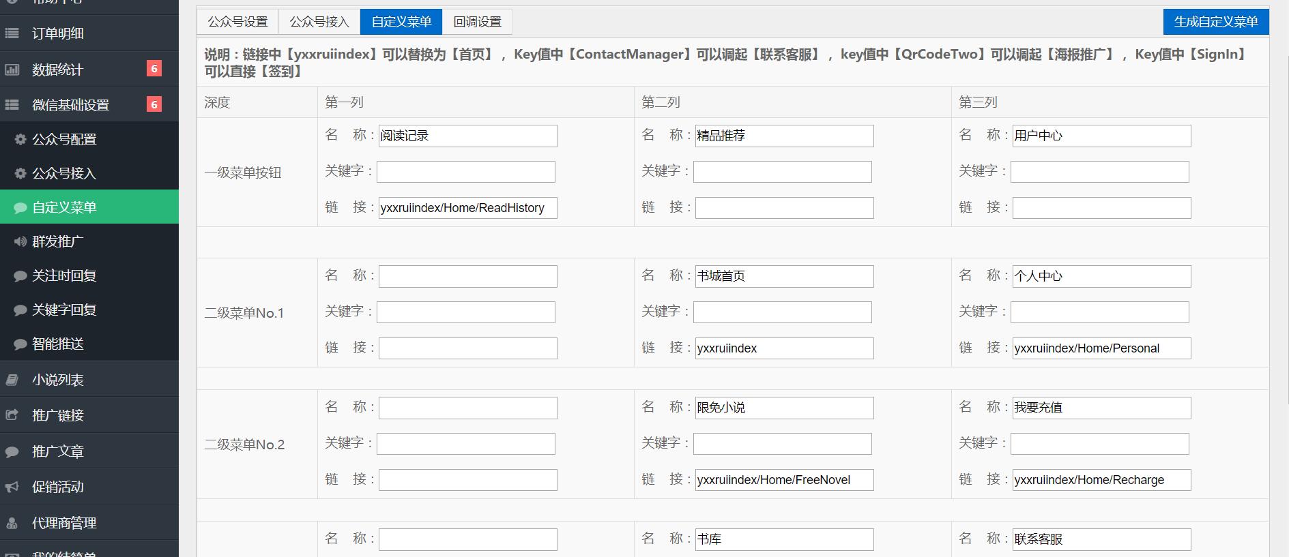Open 群发推广 submenu item
1289x557 pixels.
pyautogui.click(x=89, y=241)
